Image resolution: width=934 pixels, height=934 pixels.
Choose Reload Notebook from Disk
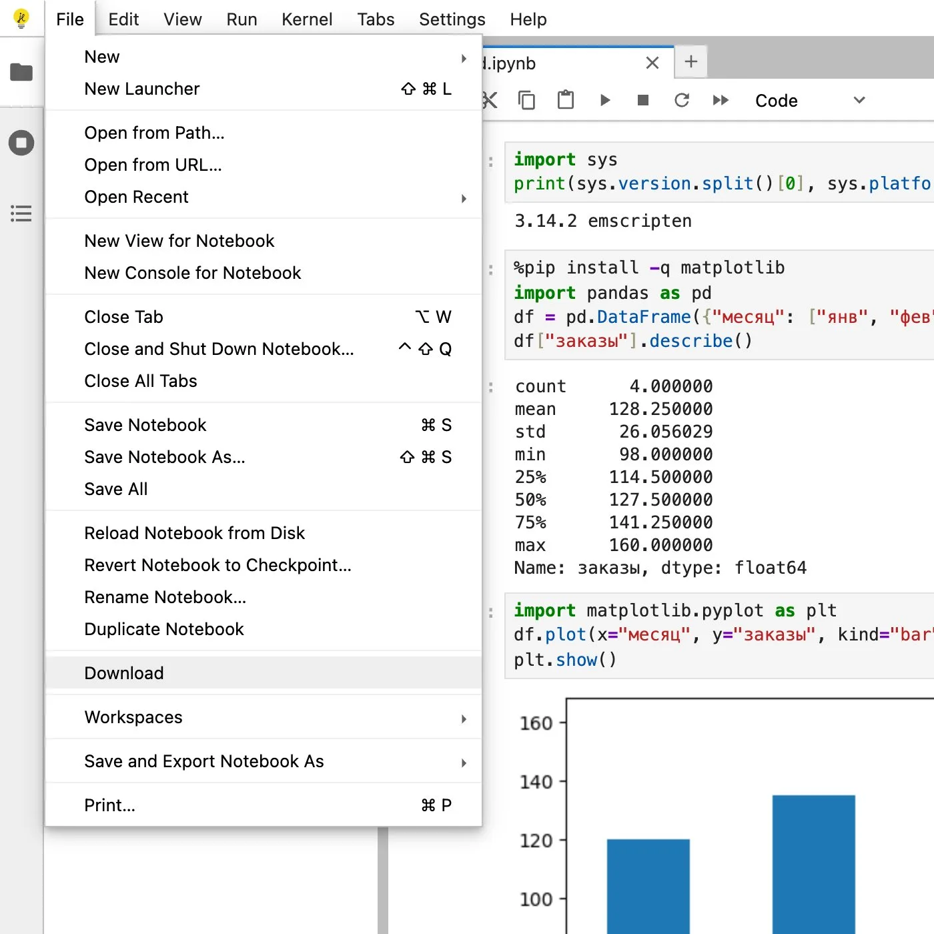pyautogui.click(x=264, y=534)
